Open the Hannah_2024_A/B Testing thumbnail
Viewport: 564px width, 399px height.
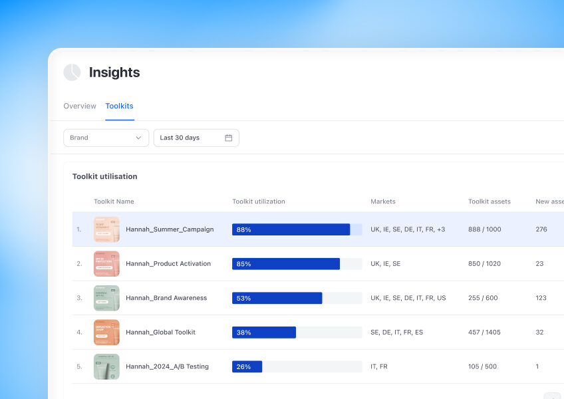[x=106, y=366]
